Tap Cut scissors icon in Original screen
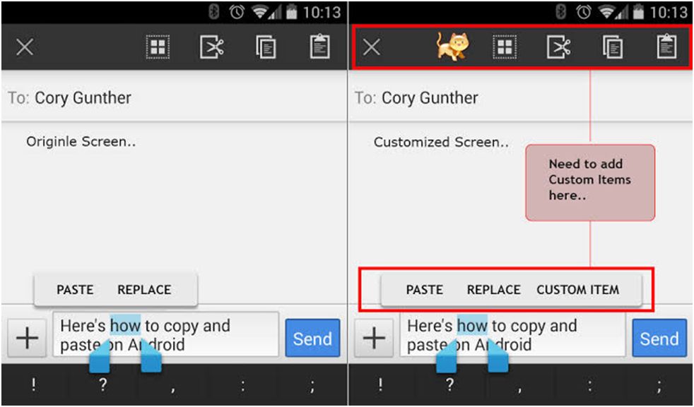 [212, 47]
